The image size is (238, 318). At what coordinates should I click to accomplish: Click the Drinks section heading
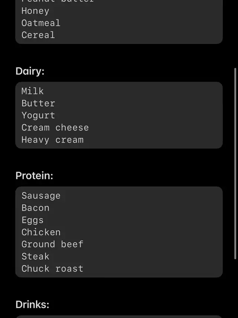click(32, 305)
